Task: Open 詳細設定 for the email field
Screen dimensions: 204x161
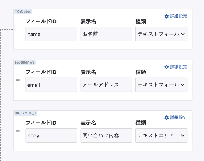Action: 178,67
